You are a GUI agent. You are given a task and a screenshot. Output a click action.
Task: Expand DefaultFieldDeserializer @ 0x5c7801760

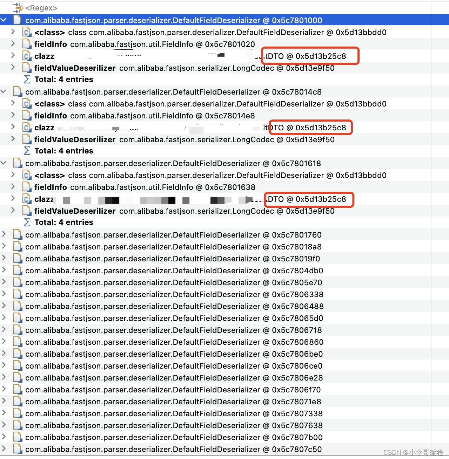click(4, 234)
